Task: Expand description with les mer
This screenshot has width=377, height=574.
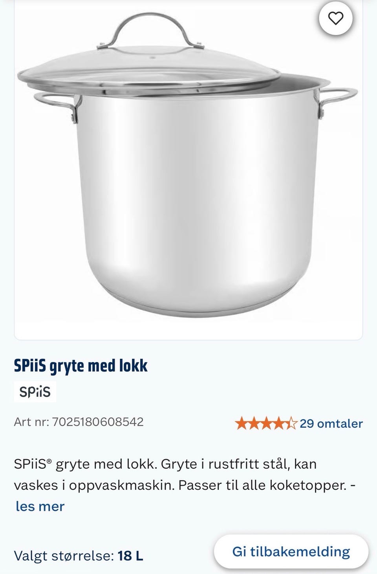Action: (x=40, y=506)
